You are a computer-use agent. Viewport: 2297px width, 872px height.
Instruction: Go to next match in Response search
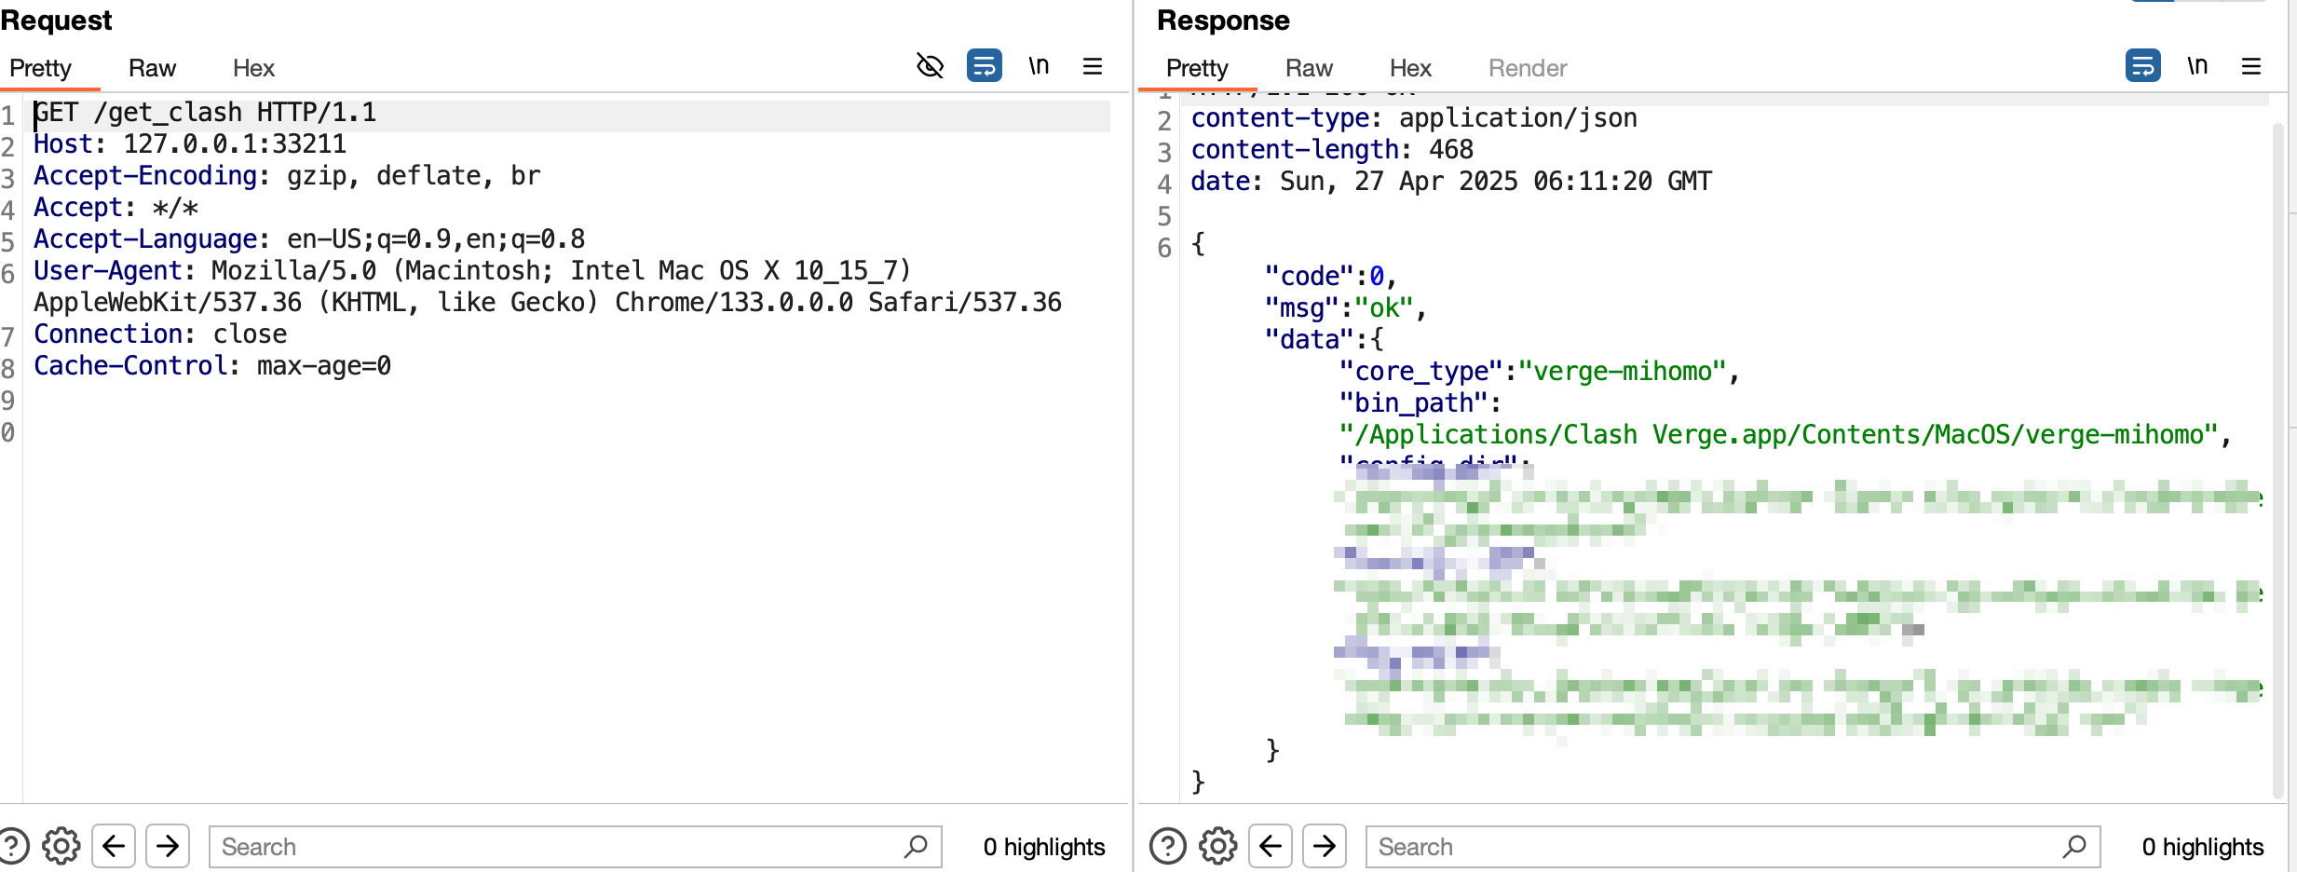[x=1325, y=846]
